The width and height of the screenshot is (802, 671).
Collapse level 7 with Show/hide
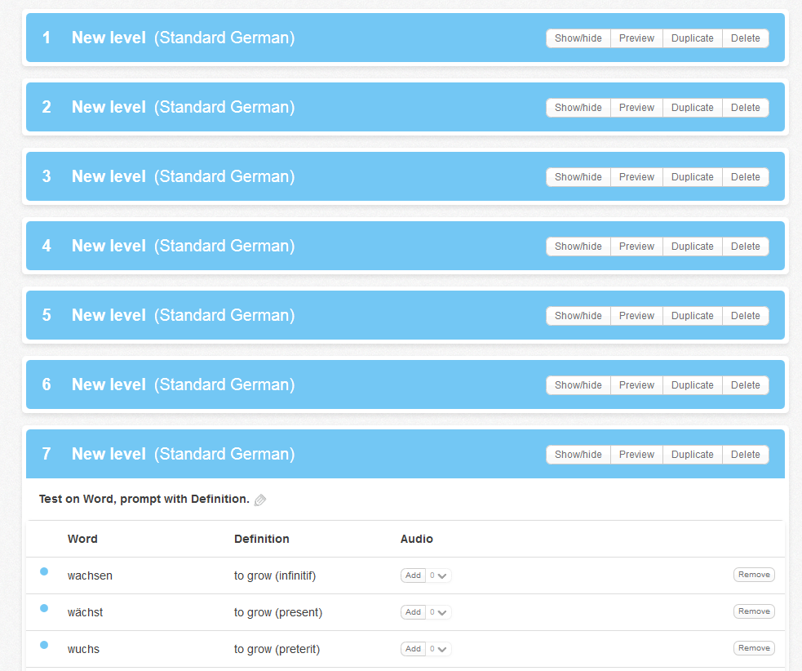click(578, 455)
